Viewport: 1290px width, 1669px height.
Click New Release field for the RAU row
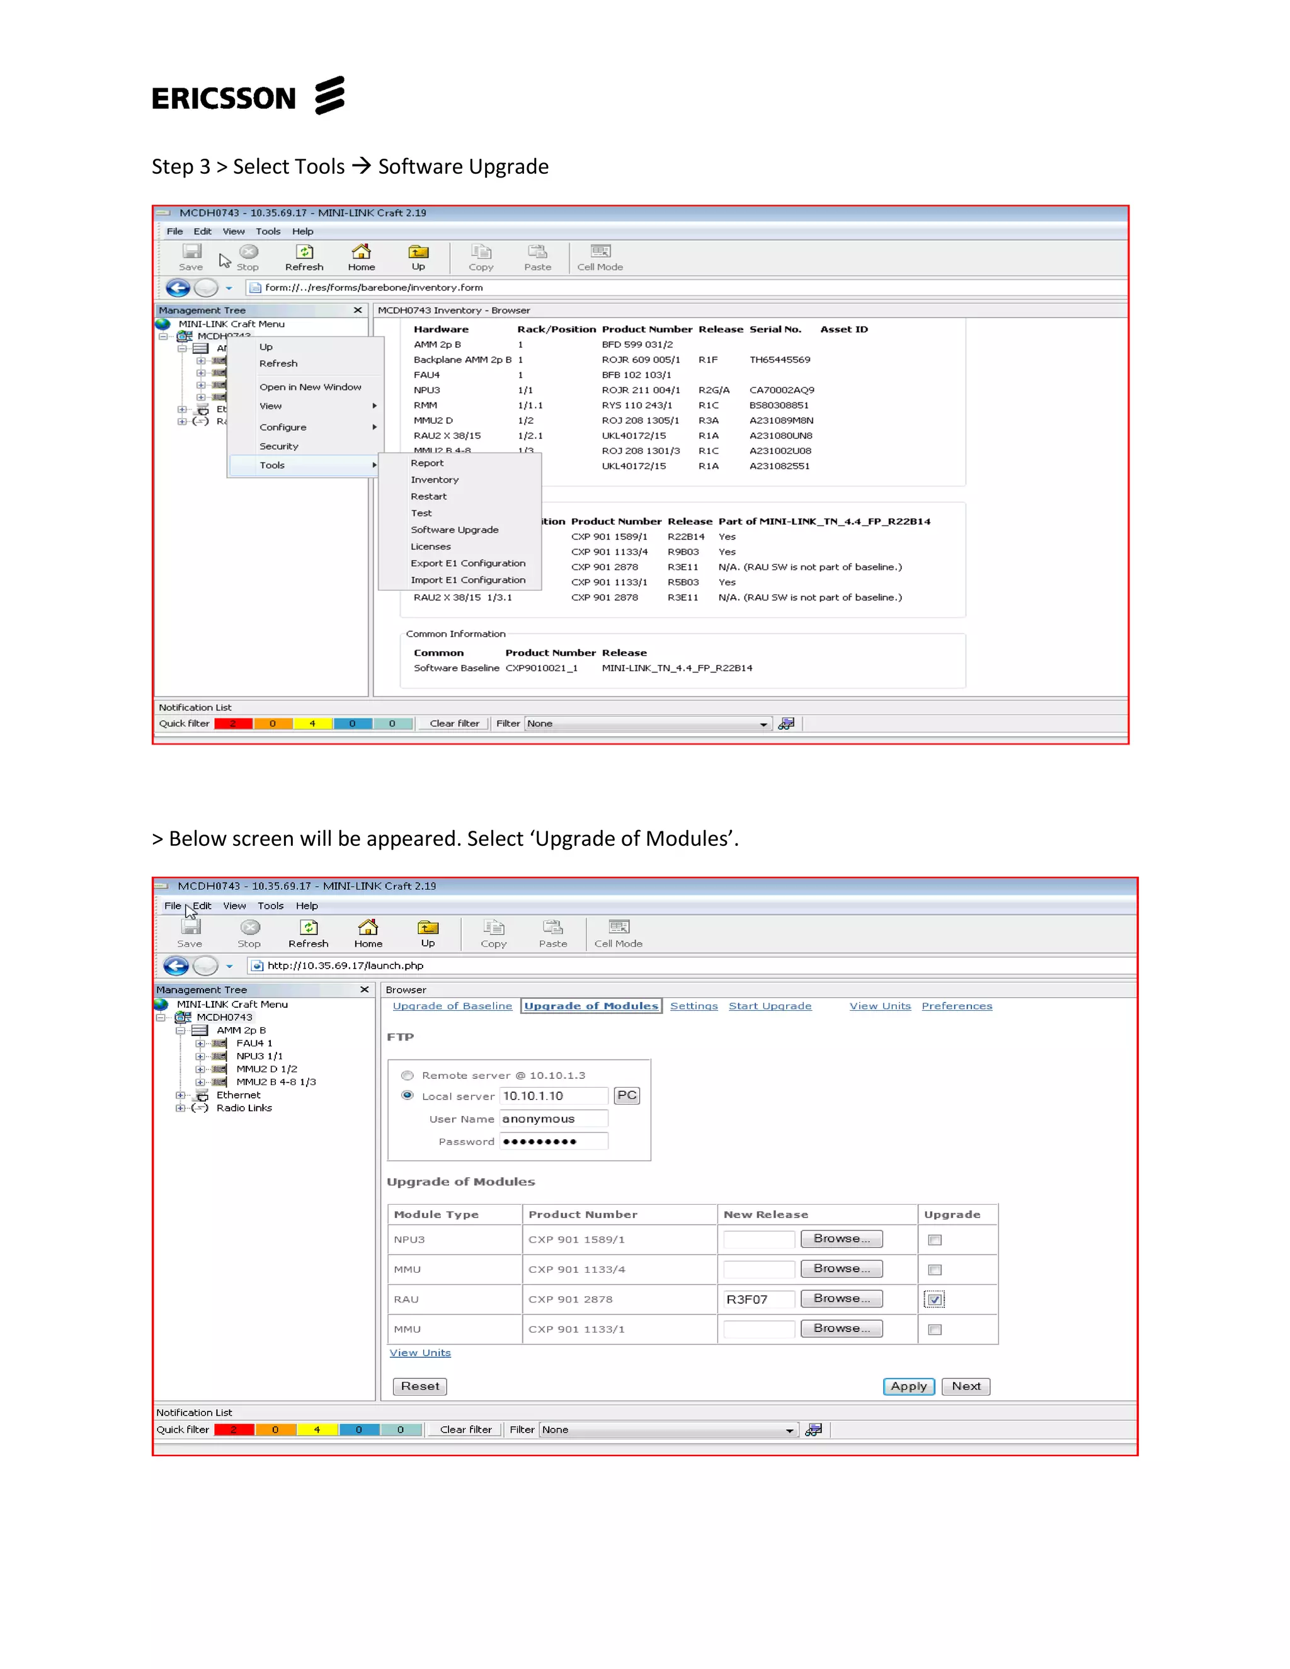[760, 1299]
